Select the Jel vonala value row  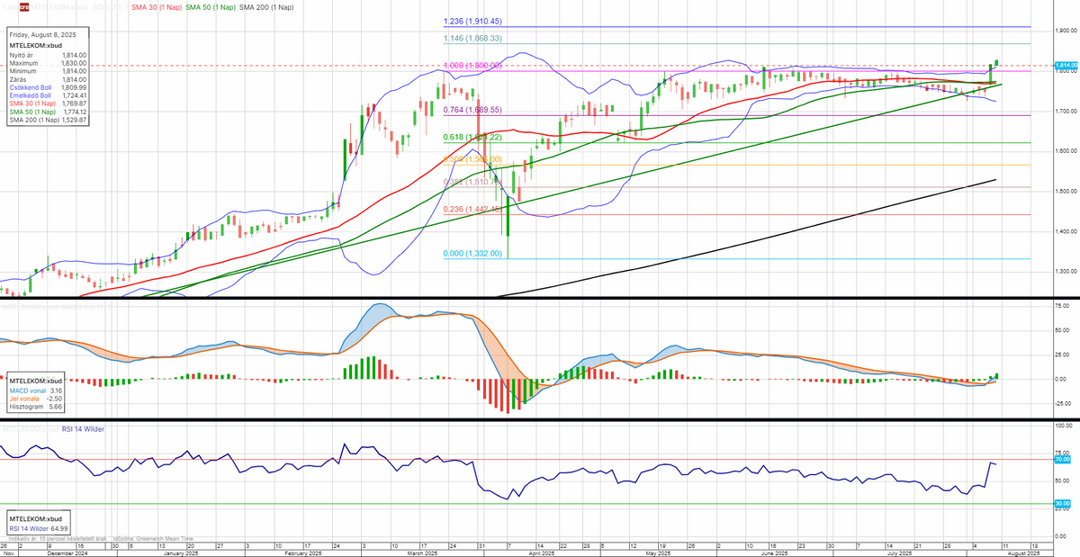34,399
